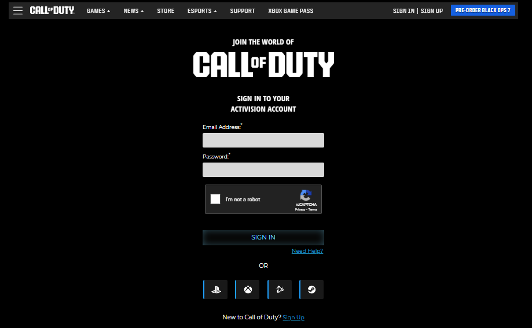Open the Support page

tap(243, 11)
